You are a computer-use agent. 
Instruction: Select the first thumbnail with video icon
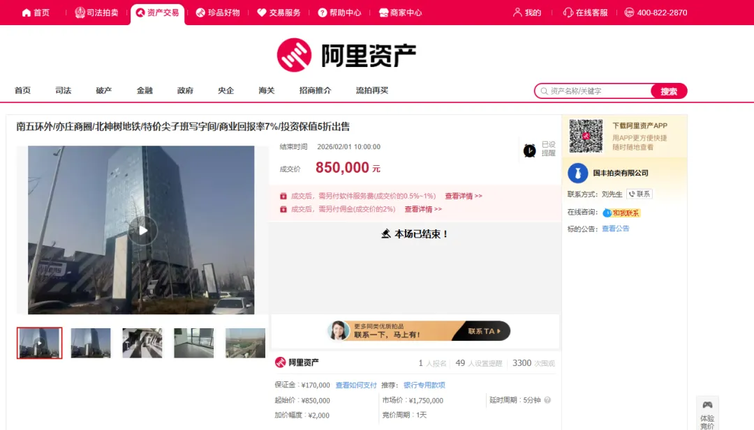[39, 343]
